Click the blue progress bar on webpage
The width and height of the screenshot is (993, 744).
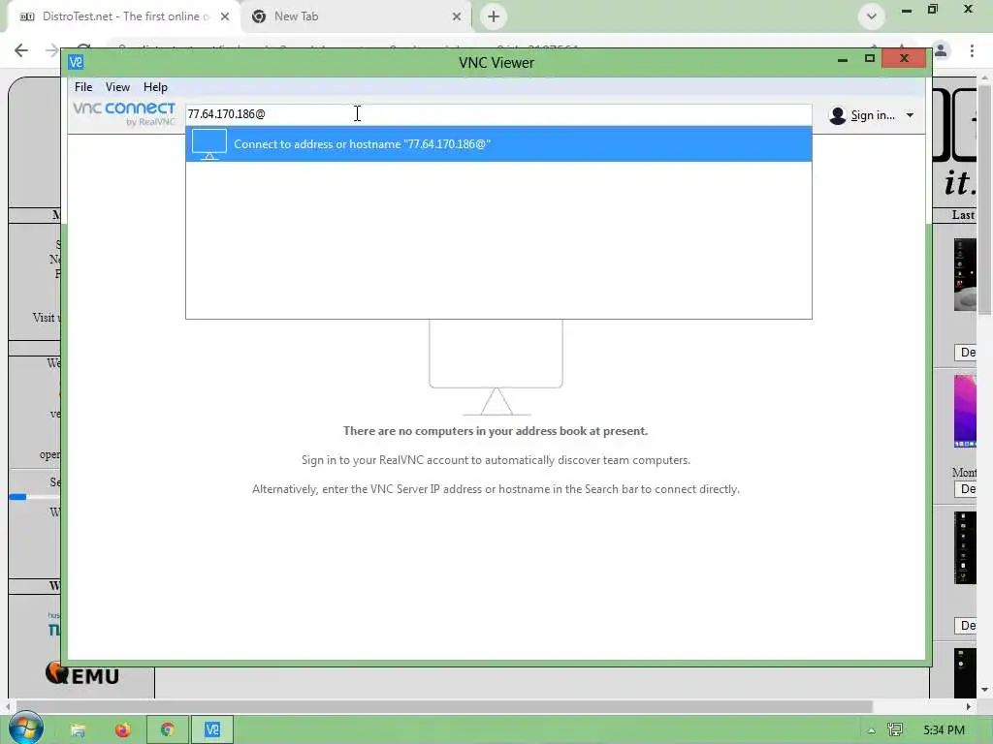pyautogui.click(x=17, y=497)
